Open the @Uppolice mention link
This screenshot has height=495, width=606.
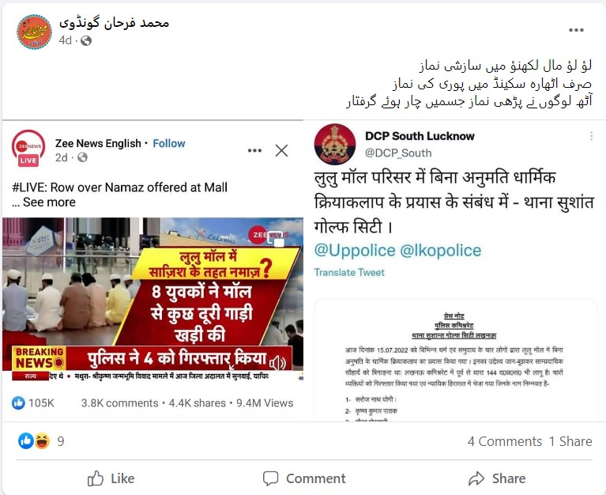(355, 251)
